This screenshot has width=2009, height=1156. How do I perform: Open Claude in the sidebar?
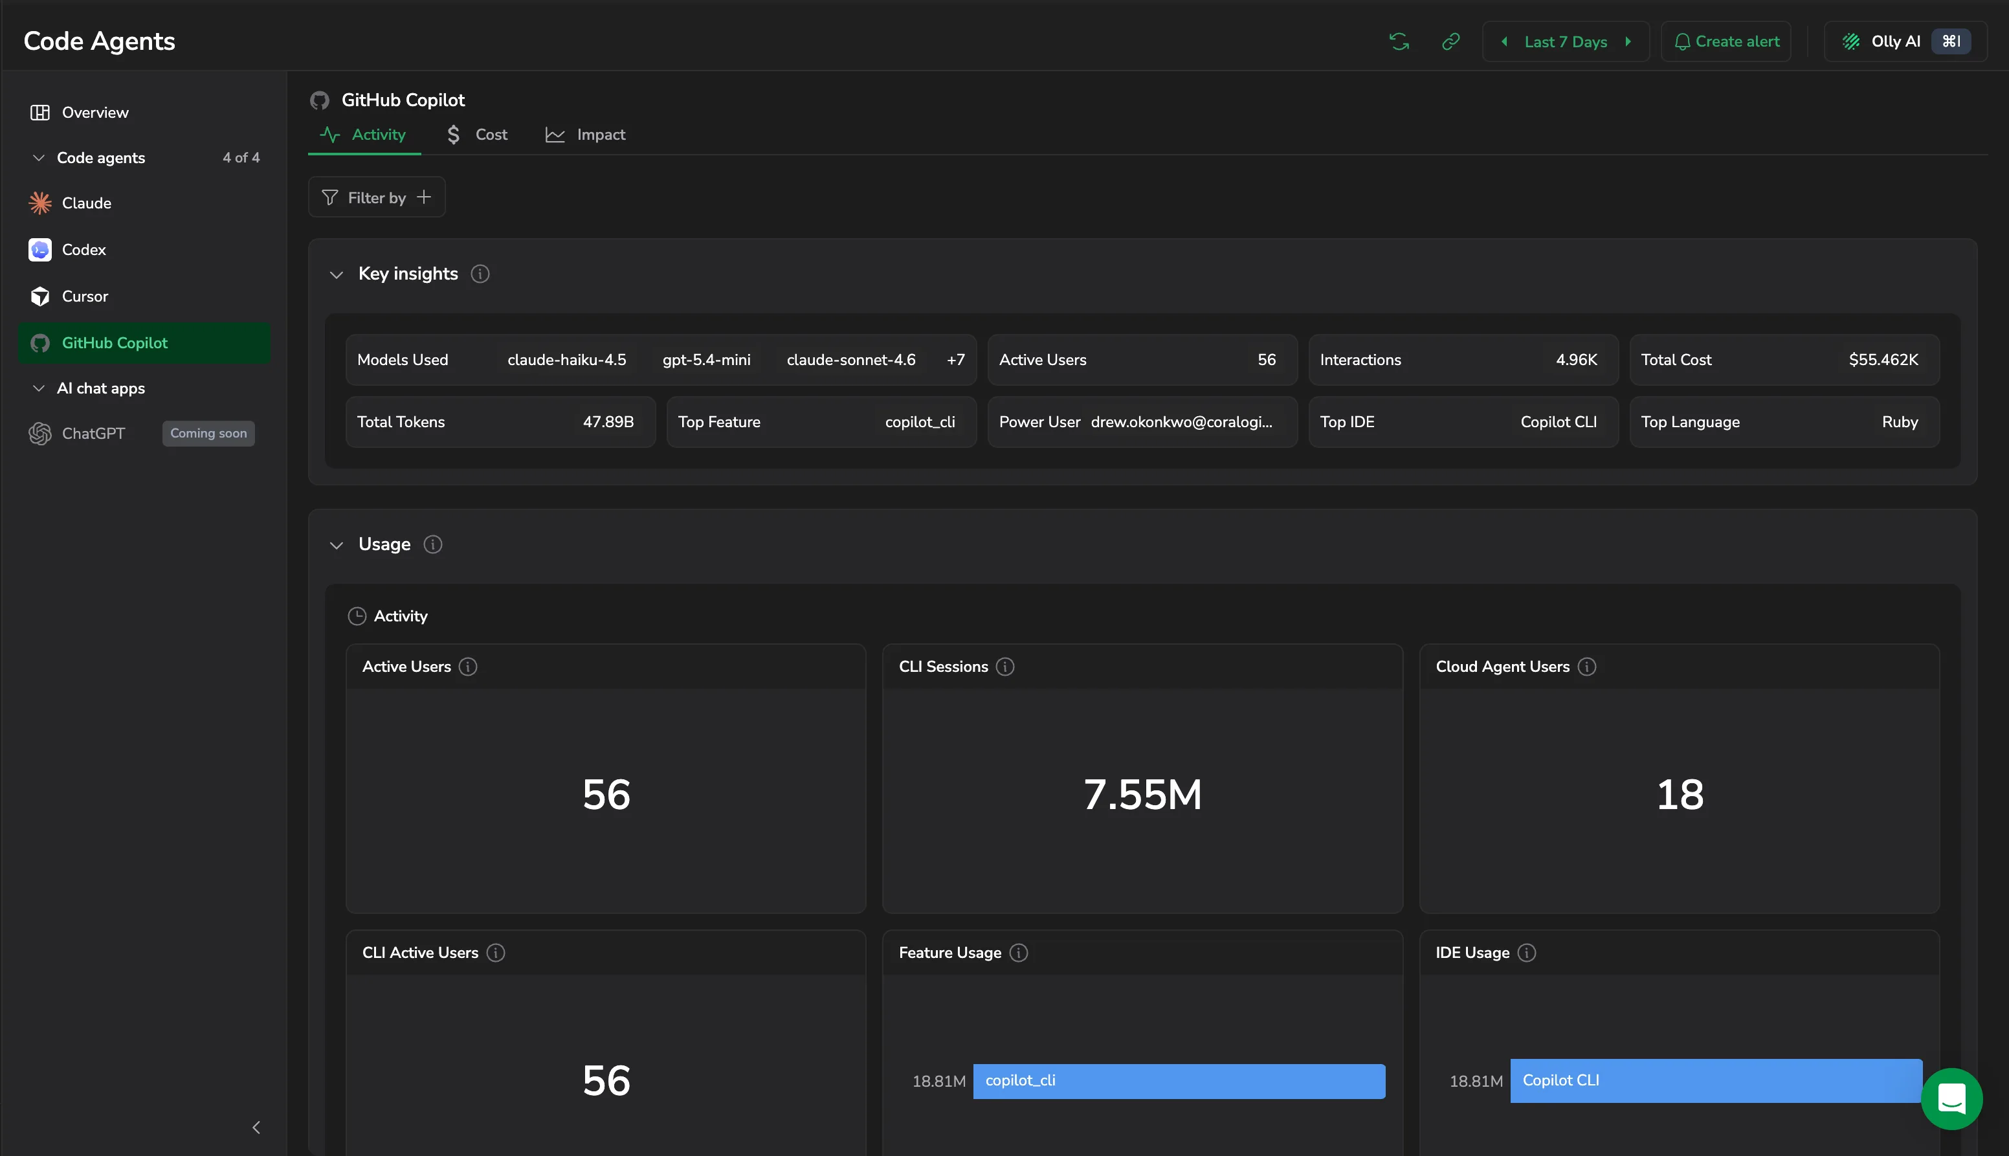pyautogui.click(x=144, y=203)
